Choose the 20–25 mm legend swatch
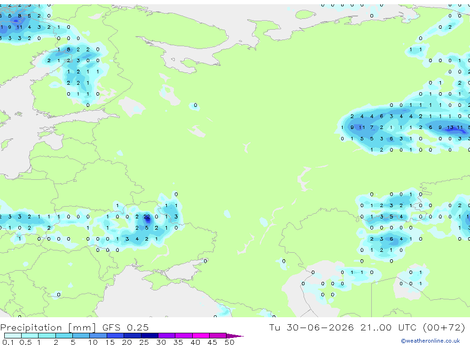470x345 pixels. click(x=133, y=336)
